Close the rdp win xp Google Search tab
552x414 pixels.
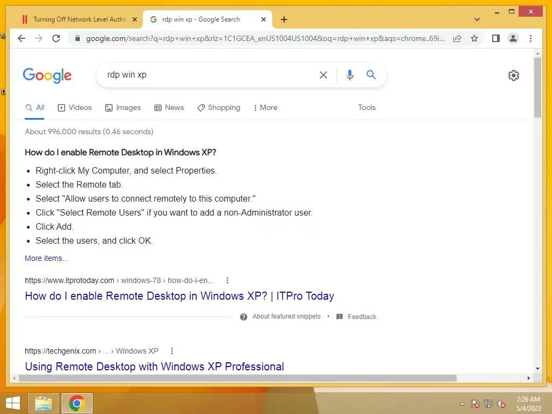pyautogui.click(x=263, y=19)
